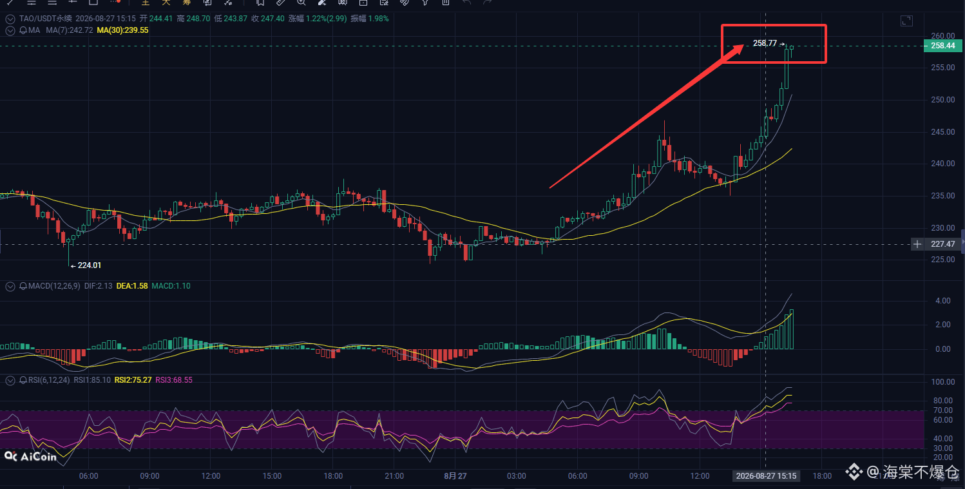The width and height of the screenshot is (965, 489).
Task: Click the 224.01 low price marker
Action: 90,265
